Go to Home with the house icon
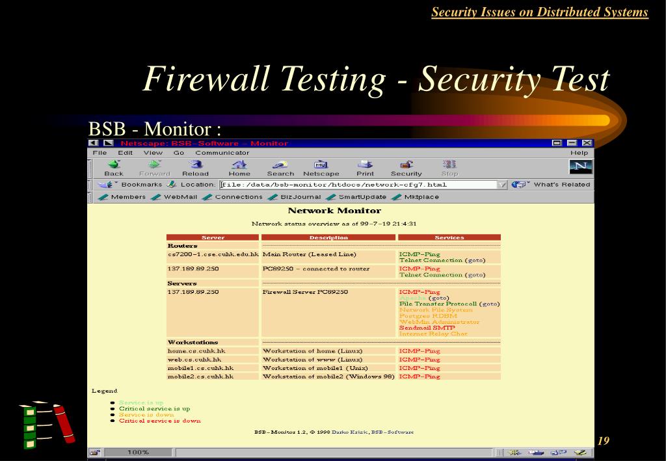The width and height of the screenshot is (666, 461). point(239,165)
